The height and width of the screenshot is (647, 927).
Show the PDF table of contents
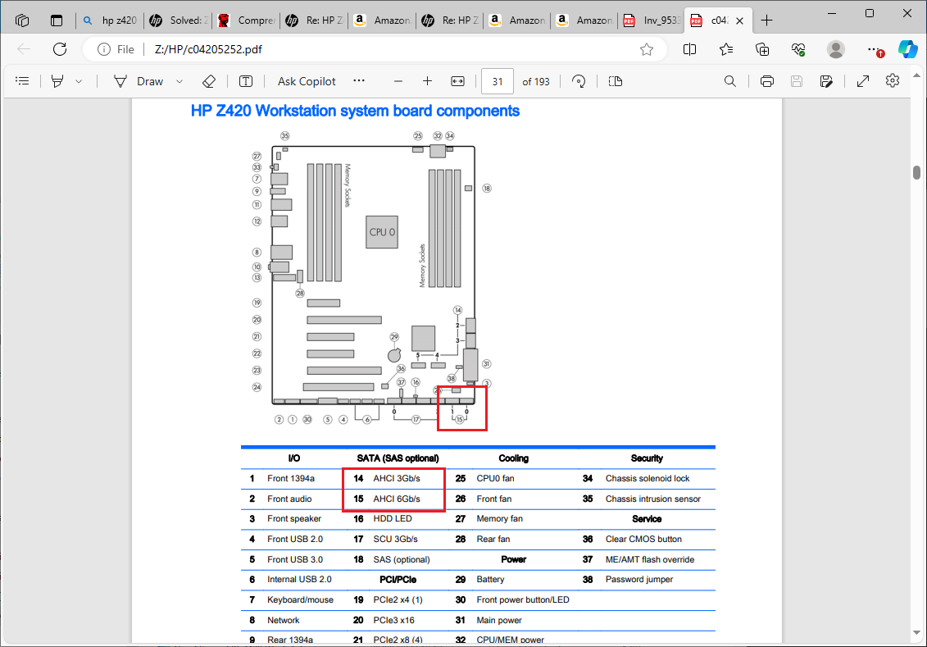[x=22, y=81]
